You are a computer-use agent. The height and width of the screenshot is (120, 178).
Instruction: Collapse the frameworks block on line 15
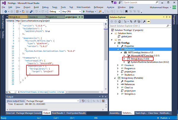coord(19,58)
